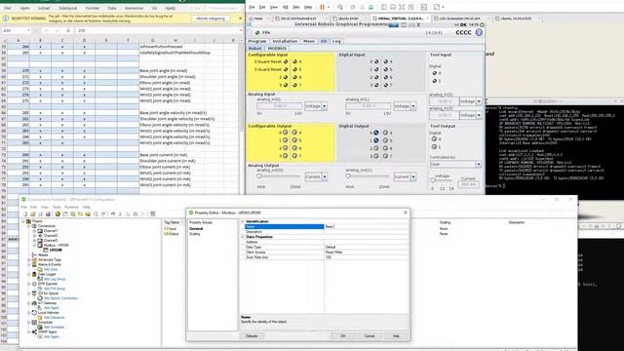Switch to the Program tab in PolyScope
This screenshot has width=624, height=351.
257,41
